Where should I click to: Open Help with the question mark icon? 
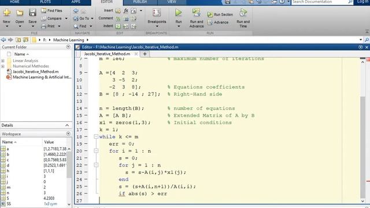(x=282, y=2)
